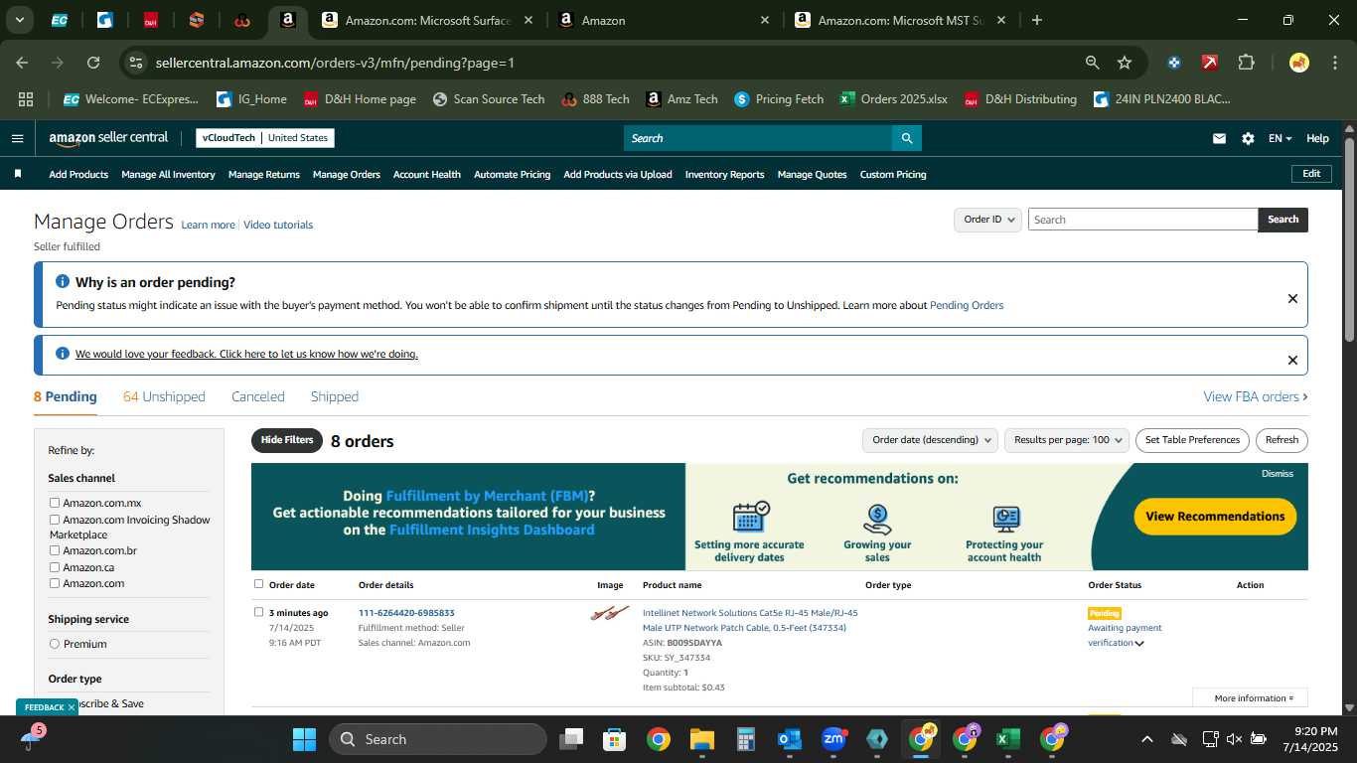Open the Chrome apps grid in the bookmarks bar
The width and height of the screenshot is (1357, 763).
pos(26,99)
